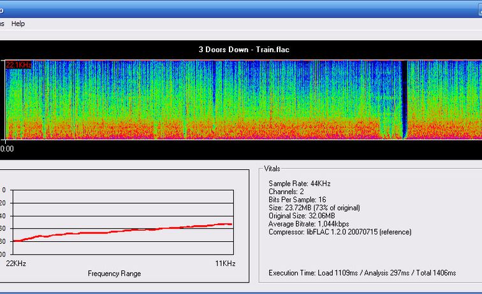The image size is (482, 294).
Task: Click the Execution Time status text
Action: 362,273
